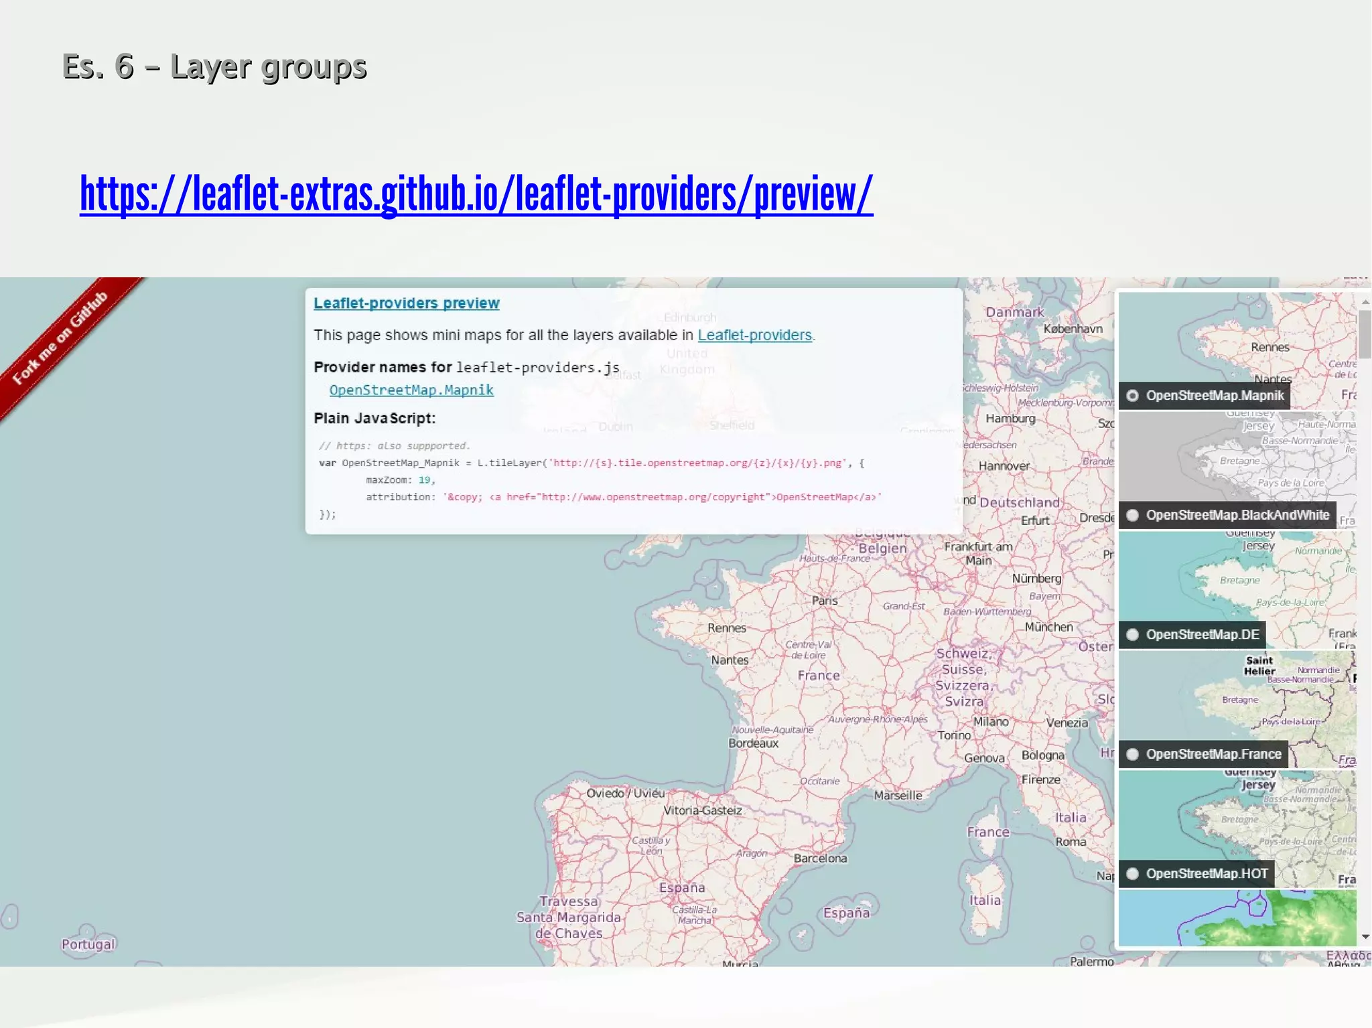The height and width of the screenshot is (1028, 1372).
Task: Select the OpenStreetMap.DE radio button
Action: (x=1132, y=634)
